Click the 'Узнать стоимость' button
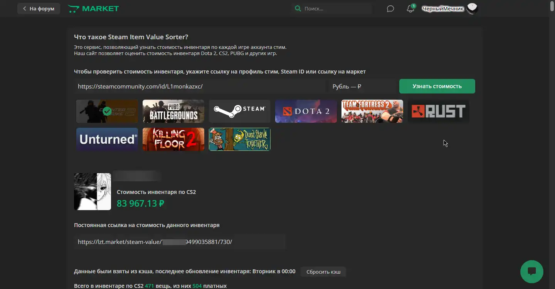 [437, 86]
